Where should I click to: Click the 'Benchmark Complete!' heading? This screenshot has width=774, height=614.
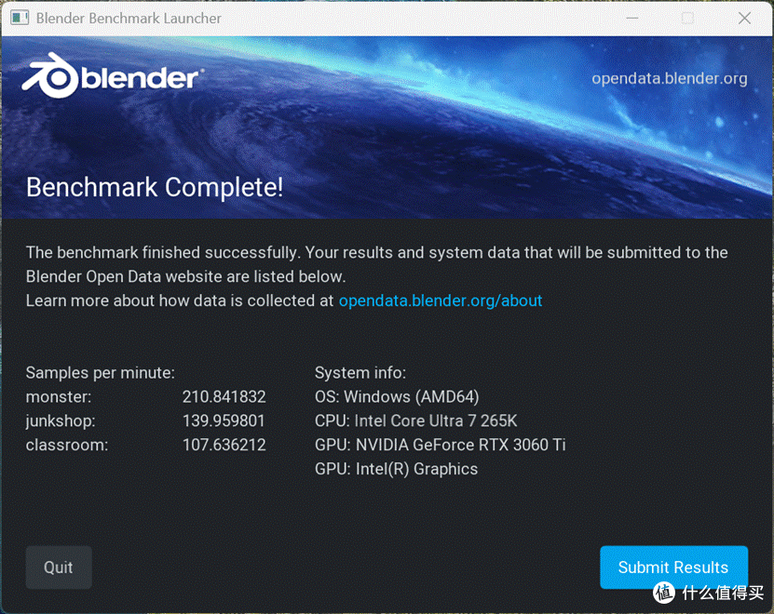pos(155,187)
